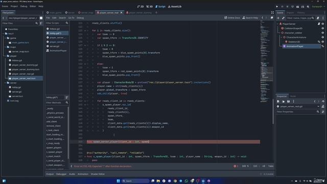Close the player_server_real scene tab

coord(122,13)
